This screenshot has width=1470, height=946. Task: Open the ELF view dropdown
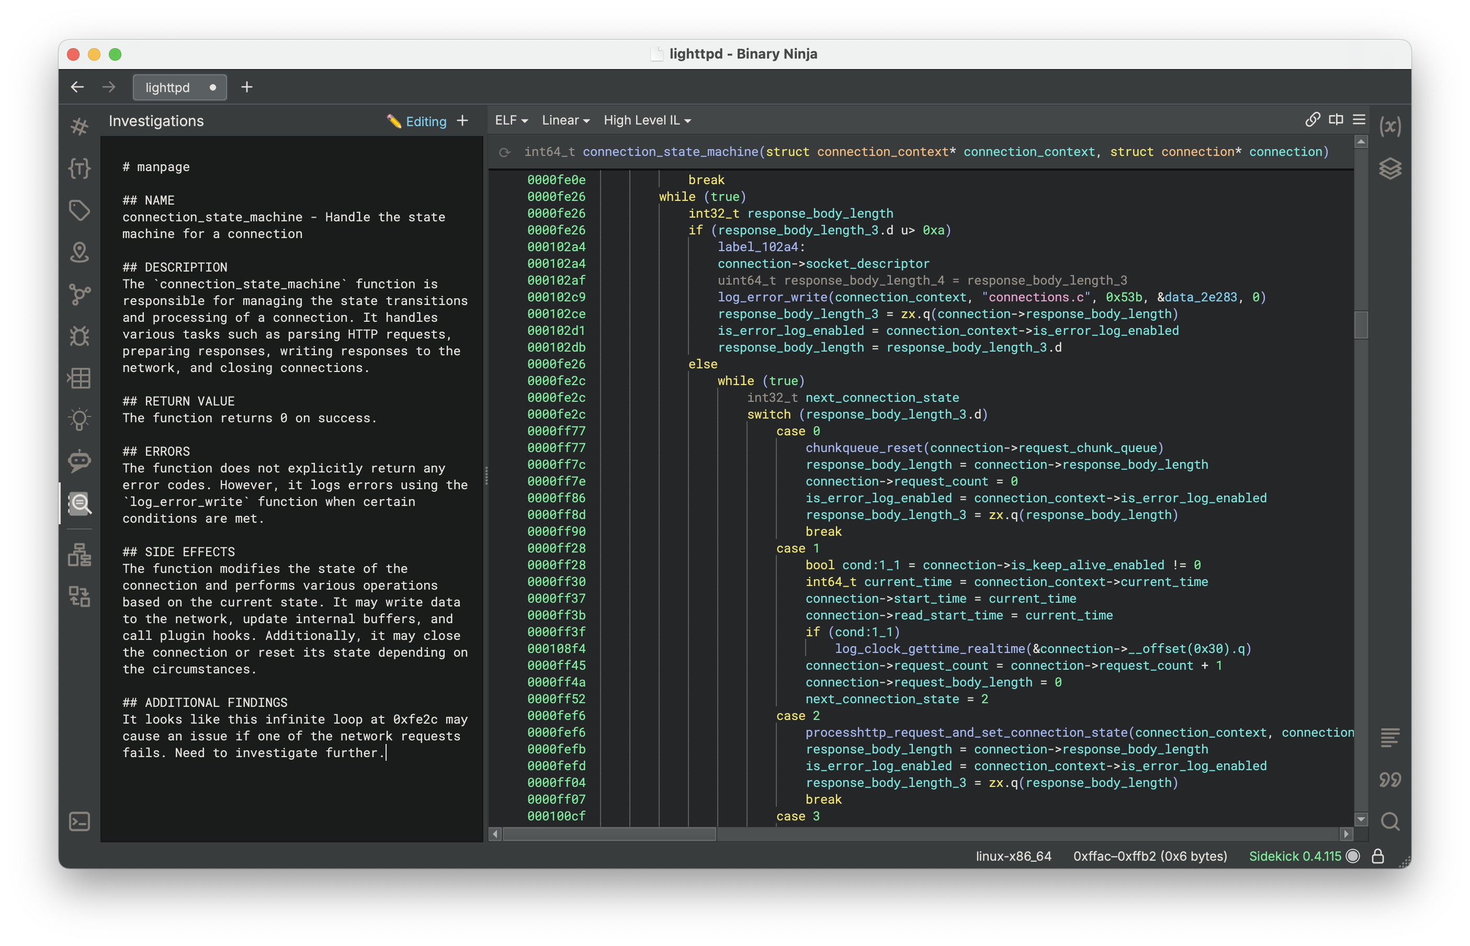point(511,120)
